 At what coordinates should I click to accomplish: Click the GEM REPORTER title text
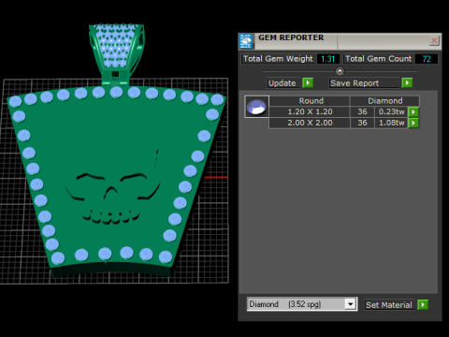click(x=291, y=37)
